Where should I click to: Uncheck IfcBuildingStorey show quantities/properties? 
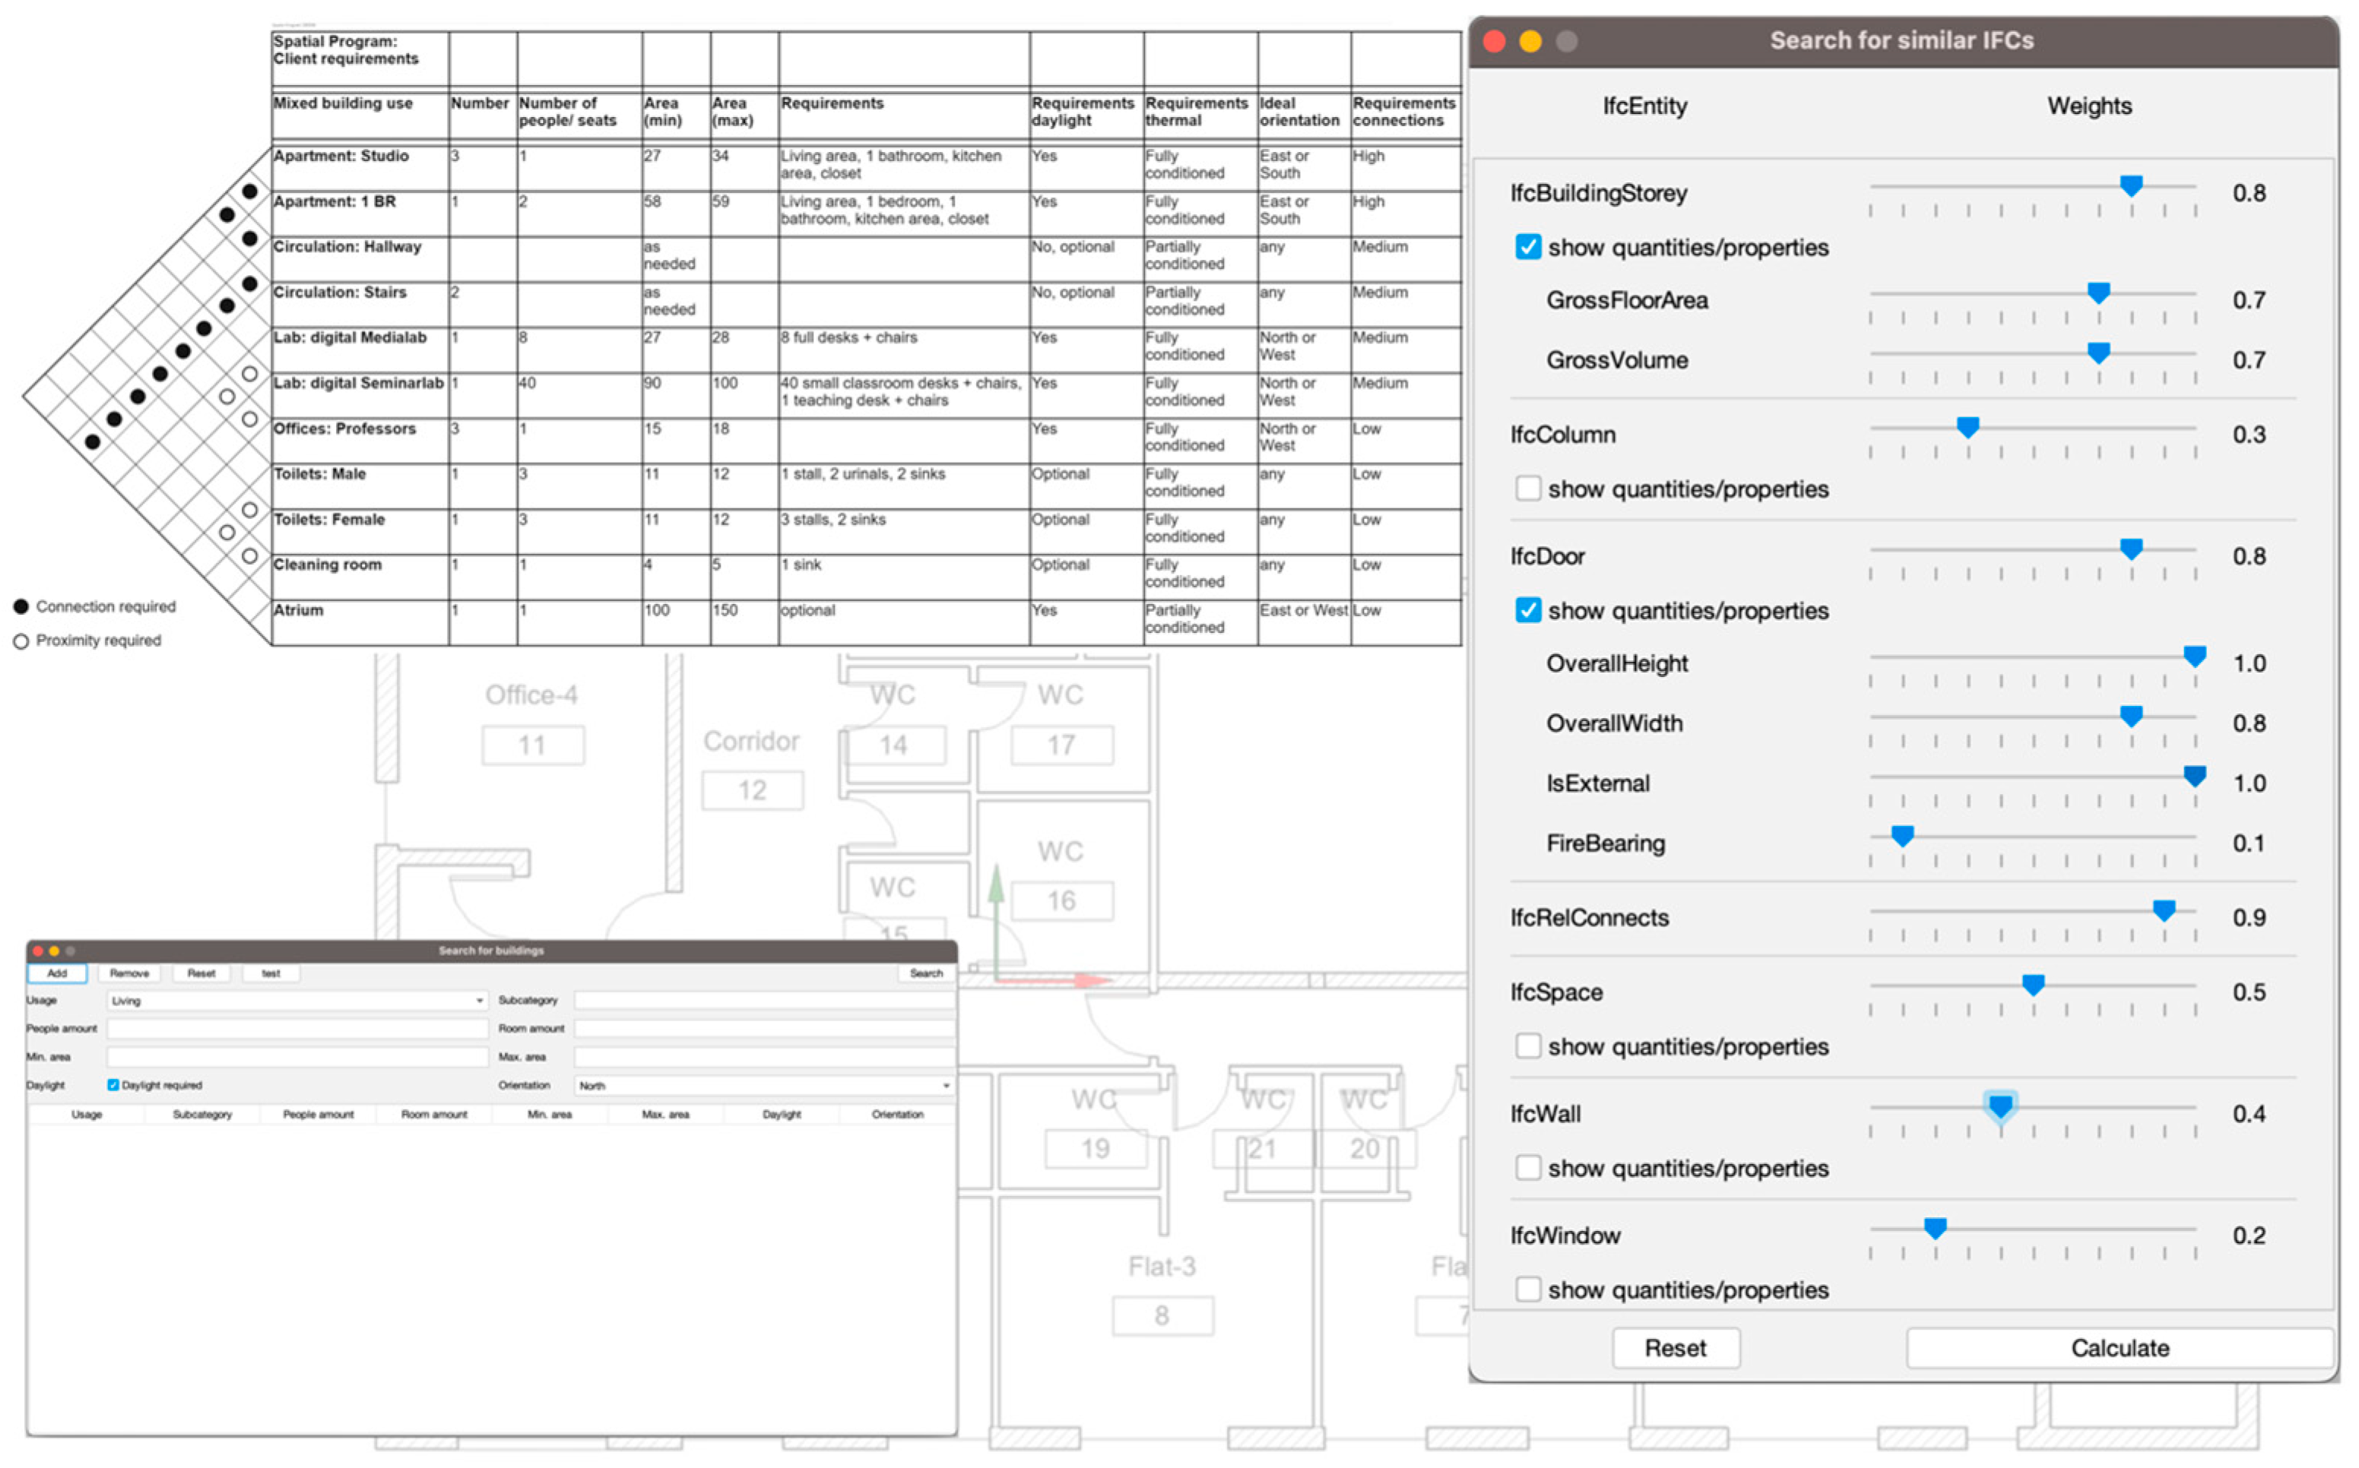click(x=1527, y=248)
